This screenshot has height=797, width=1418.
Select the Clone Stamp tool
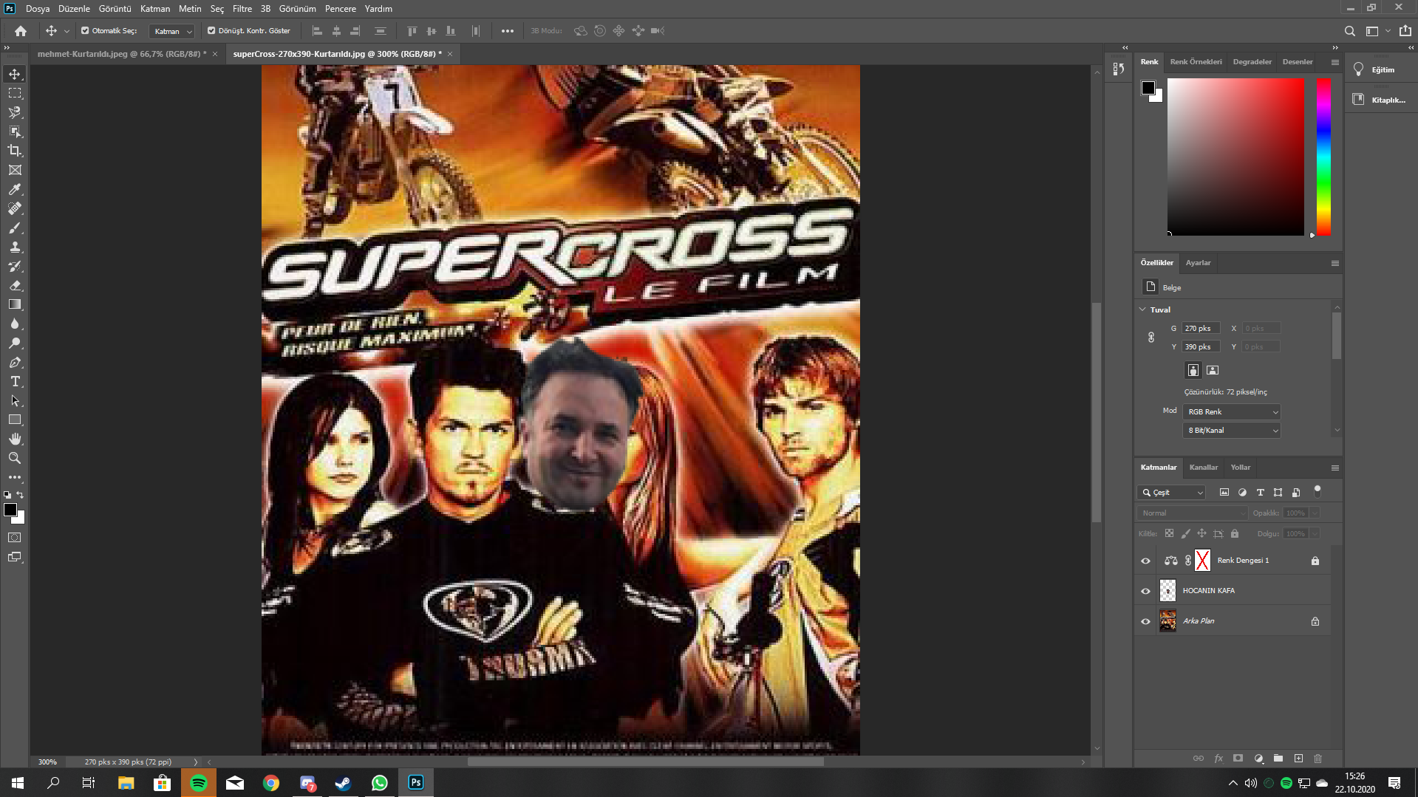click(x=15, y=247)
